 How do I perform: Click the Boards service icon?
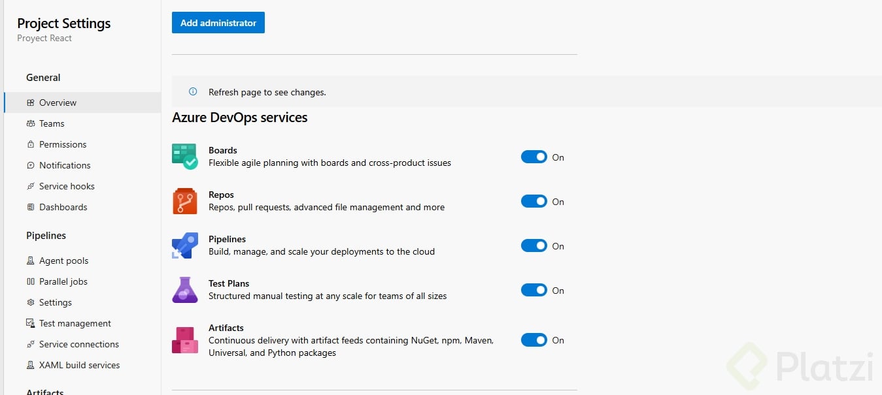(184, 157)
